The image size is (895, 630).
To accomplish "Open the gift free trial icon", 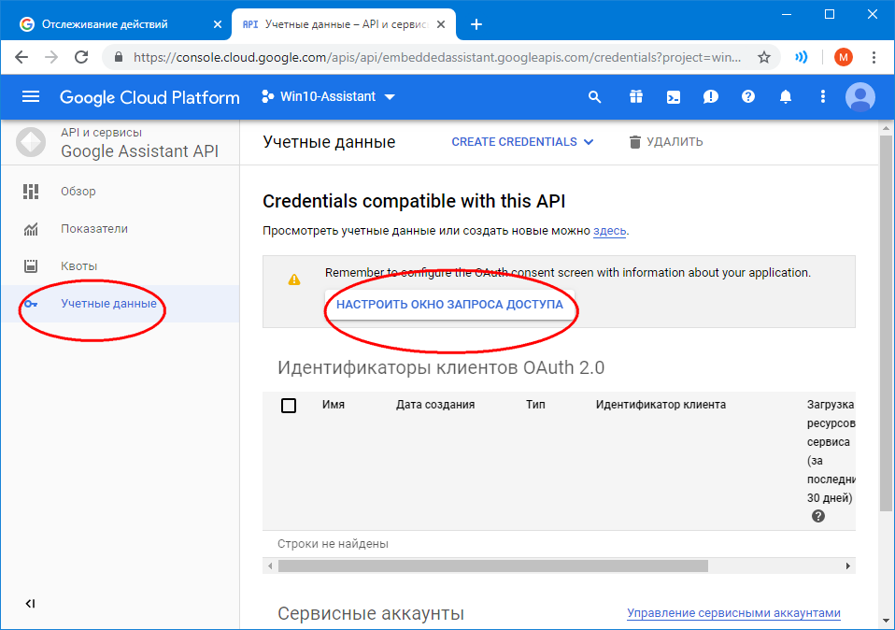I will [x=635, y=97].
